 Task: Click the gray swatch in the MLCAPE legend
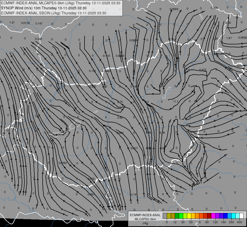click(x=165, y=216)
